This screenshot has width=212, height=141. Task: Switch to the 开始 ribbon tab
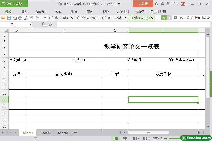8,12
